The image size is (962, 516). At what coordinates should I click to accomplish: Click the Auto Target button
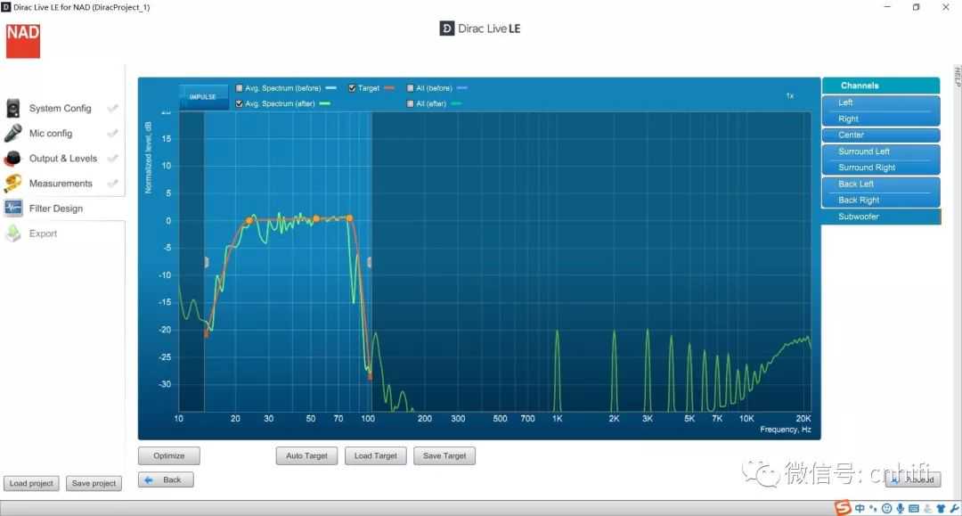[x=306, y=456]
